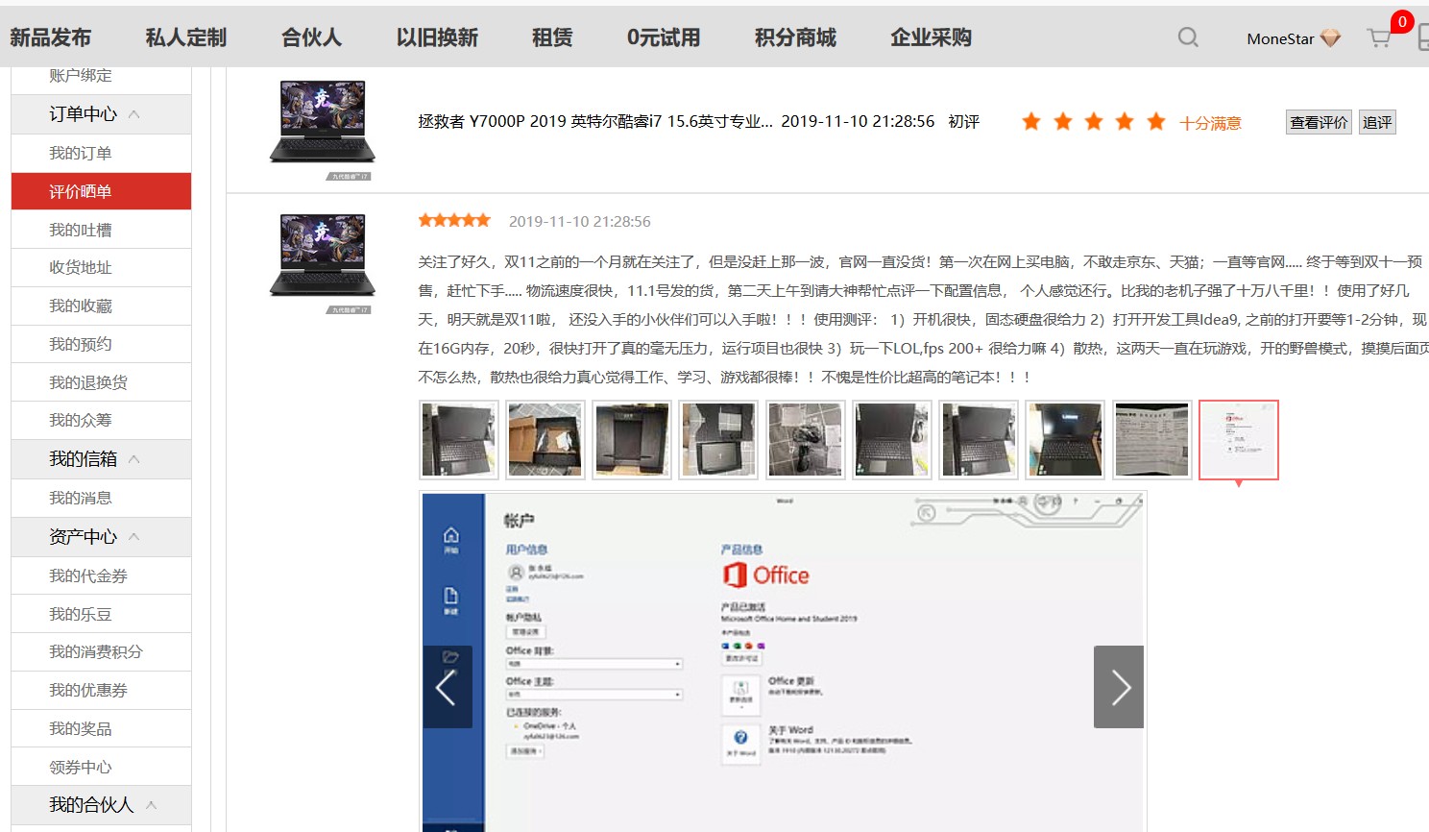
Task: Open 租赁 navigation item
Action: [x=552, y=37]
